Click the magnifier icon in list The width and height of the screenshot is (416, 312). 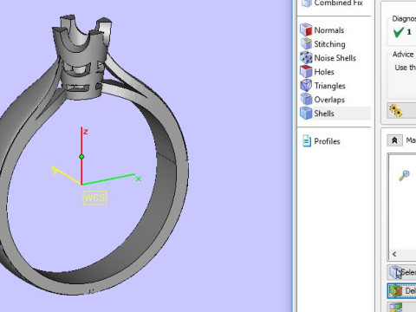pos(404,175)
